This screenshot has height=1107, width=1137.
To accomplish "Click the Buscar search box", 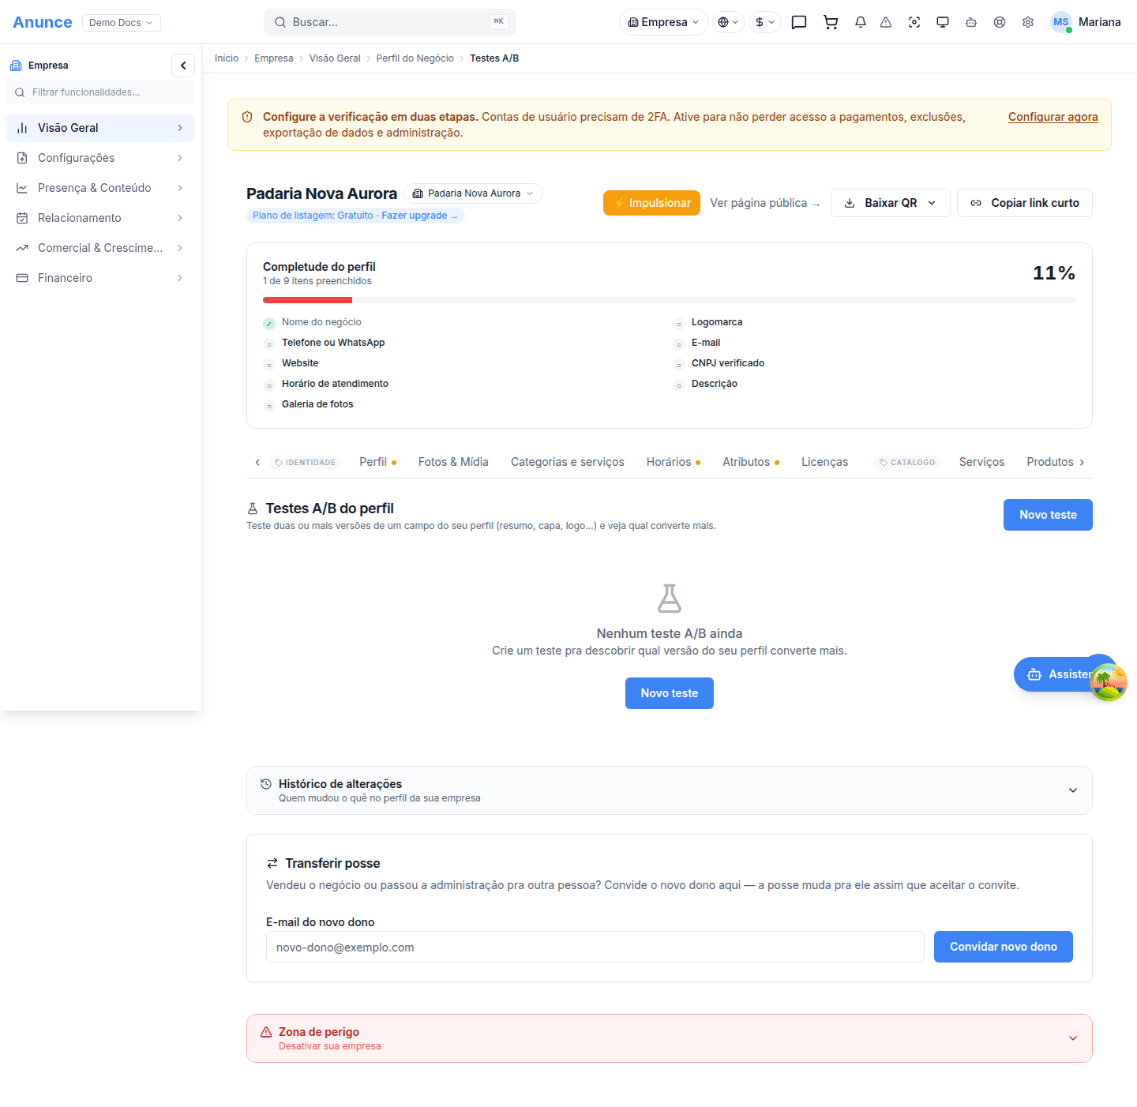I will click(390, 22).
